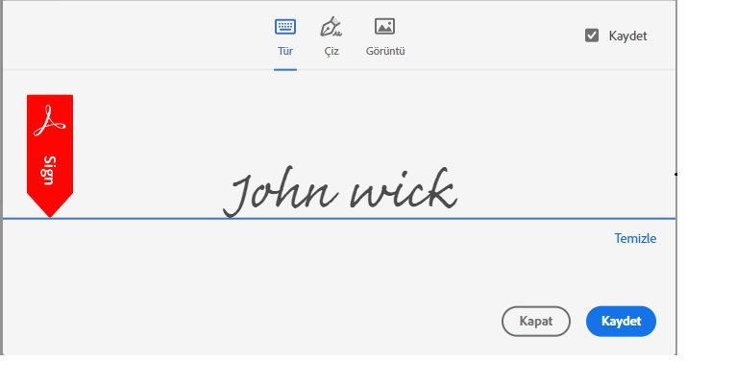Clear signature with Temizle link
The width and height of the screenshot is (736, 385).
(635, 238)
